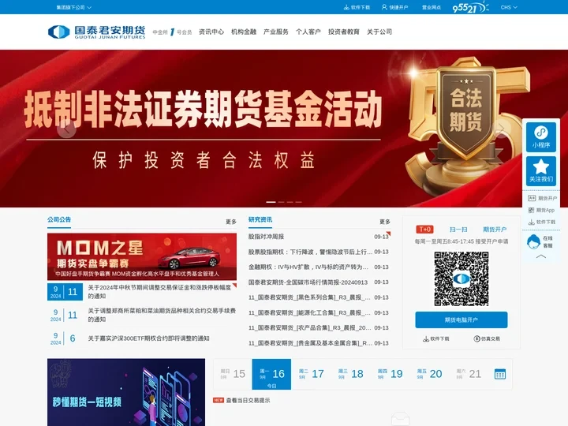Select Monday 16 today in calendar
Image resolution: width=568 pixels, height=426 pixels.
pyautogui.click(x=271, y=374)
